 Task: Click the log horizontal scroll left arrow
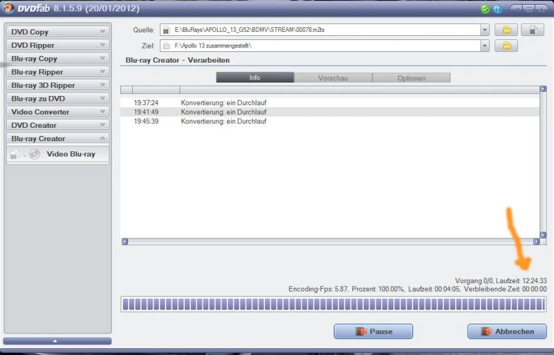pos(125,242)
